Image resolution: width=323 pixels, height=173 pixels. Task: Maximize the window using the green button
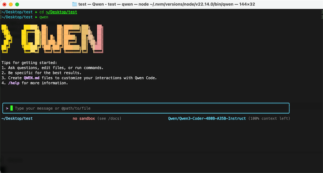(x=17, y=5)
